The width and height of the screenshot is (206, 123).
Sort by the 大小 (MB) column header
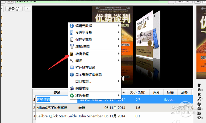click(x=137, y=92)
